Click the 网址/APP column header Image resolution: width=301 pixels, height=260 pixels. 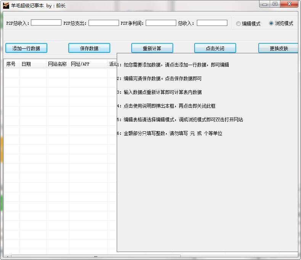tap(88, 64)
